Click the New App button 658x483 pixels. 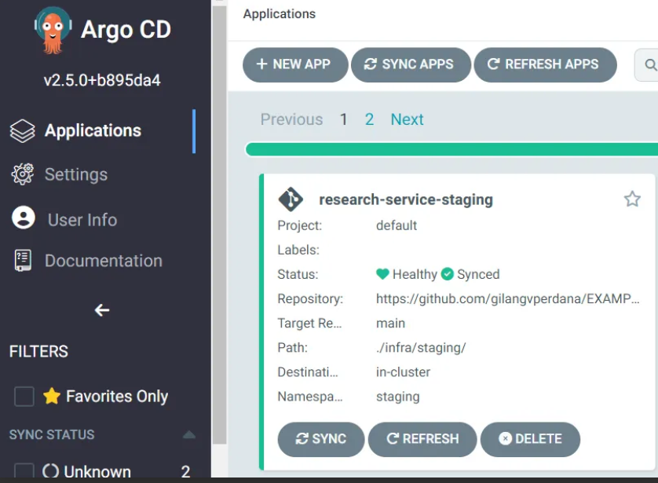(295, 64)
